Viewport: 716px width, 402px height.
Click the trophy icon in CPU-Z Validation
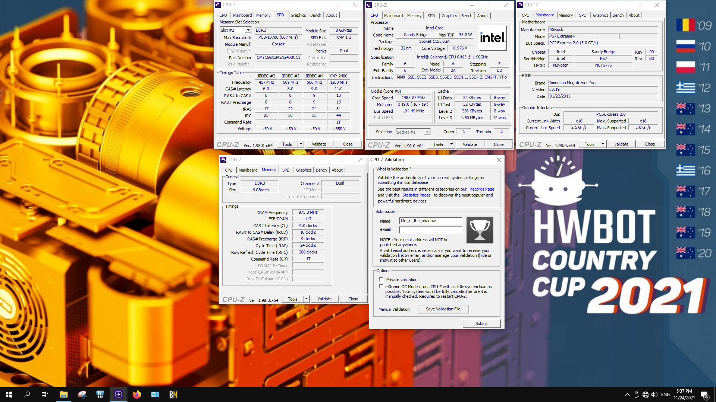pos(480,230)
